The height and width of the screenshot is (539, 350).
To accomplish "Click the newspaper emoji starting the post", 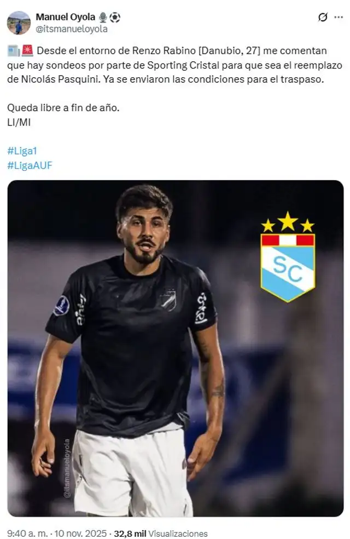I will point(14,50).
